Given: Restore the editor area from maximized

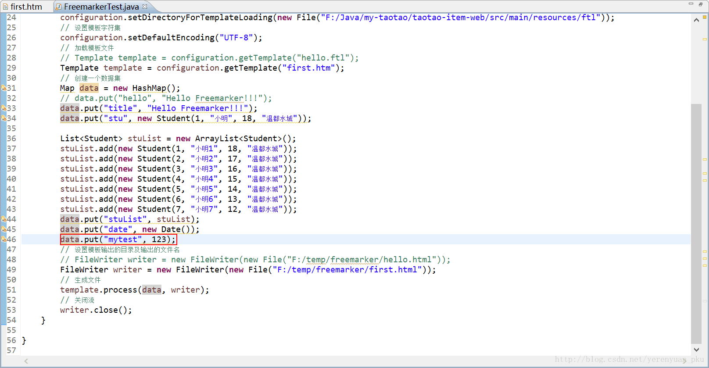Looking at the screenshot, I should [701, 4].
